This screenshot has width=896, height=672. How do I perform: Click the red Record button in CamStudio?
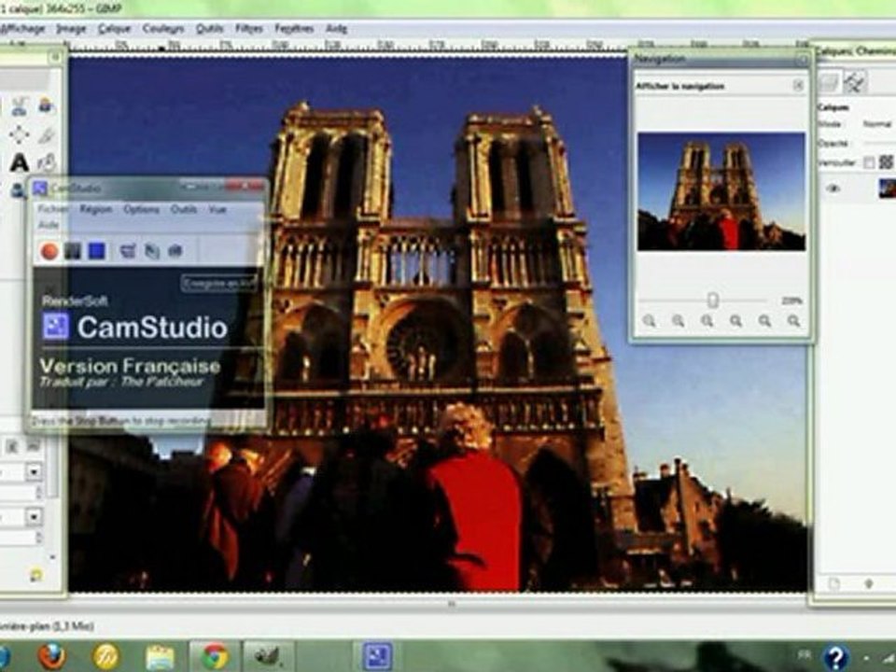(49, 251)
